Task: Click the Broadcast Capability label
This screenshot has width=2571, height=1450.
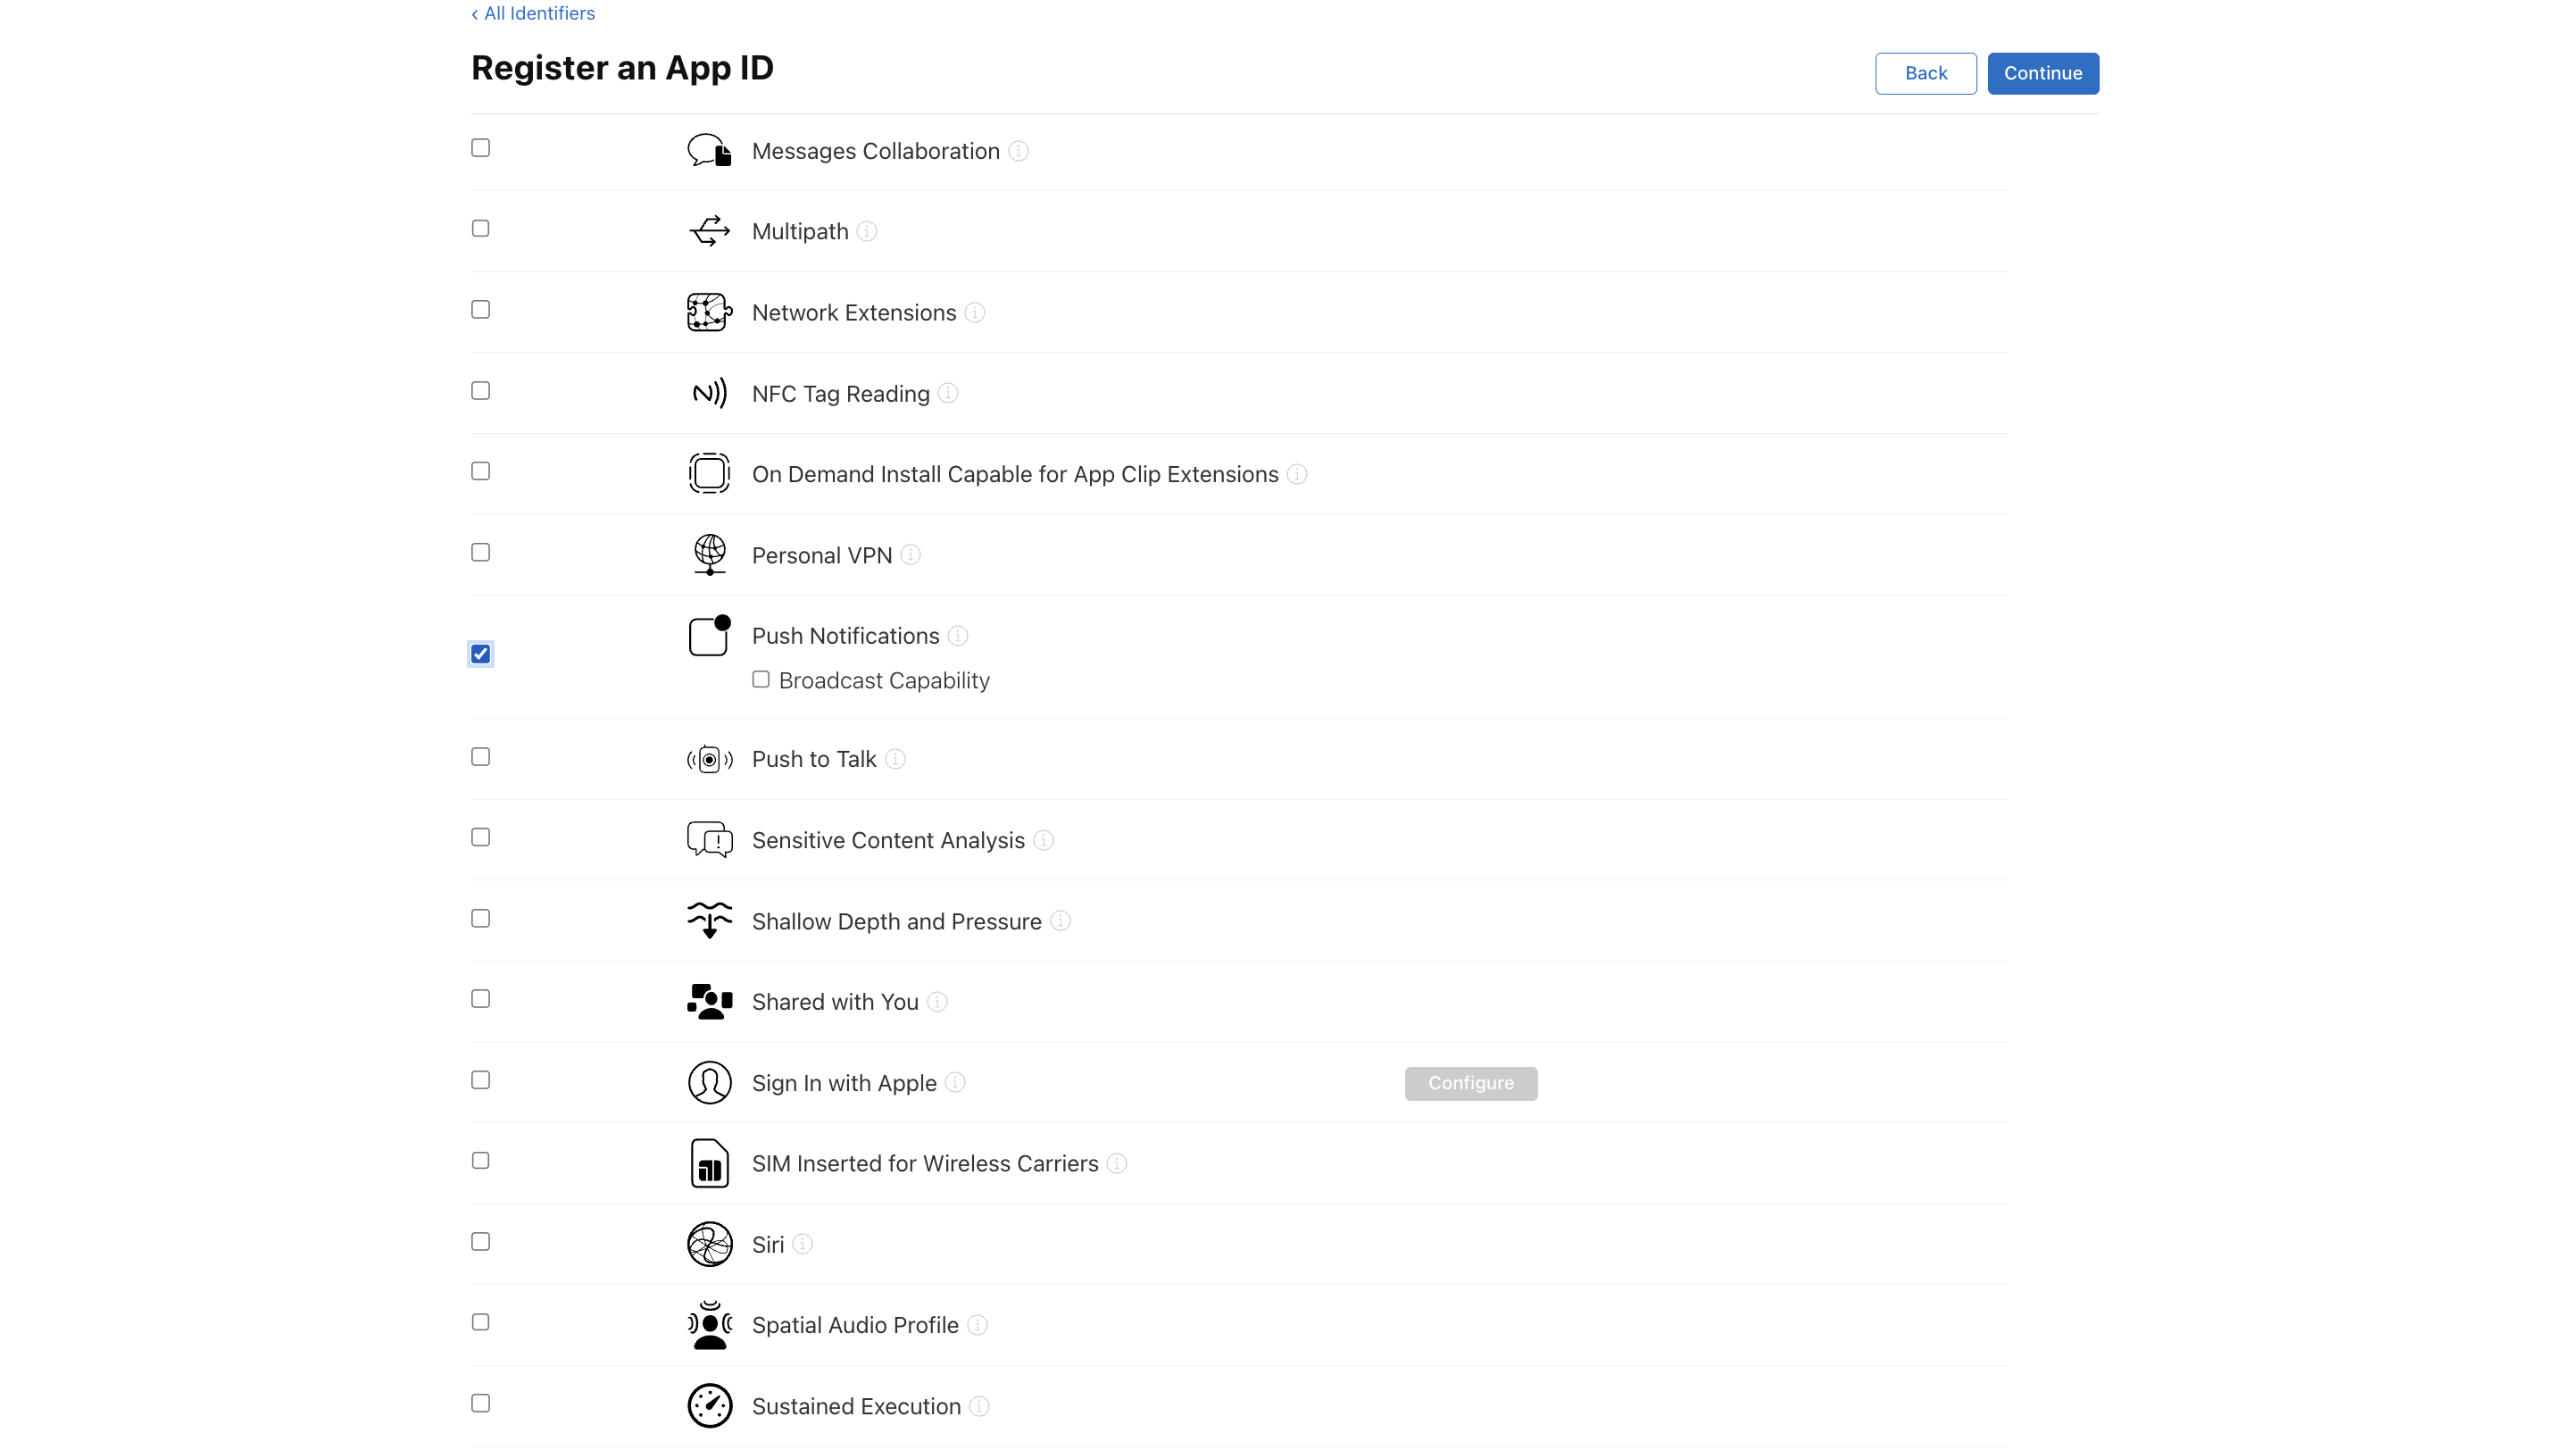Action: pos(885,680)
